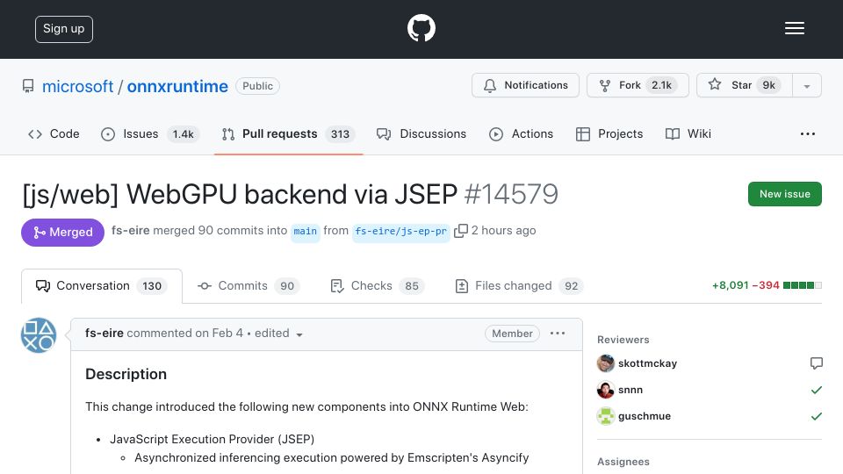Click the Public visibility label

tap(257, 86)
